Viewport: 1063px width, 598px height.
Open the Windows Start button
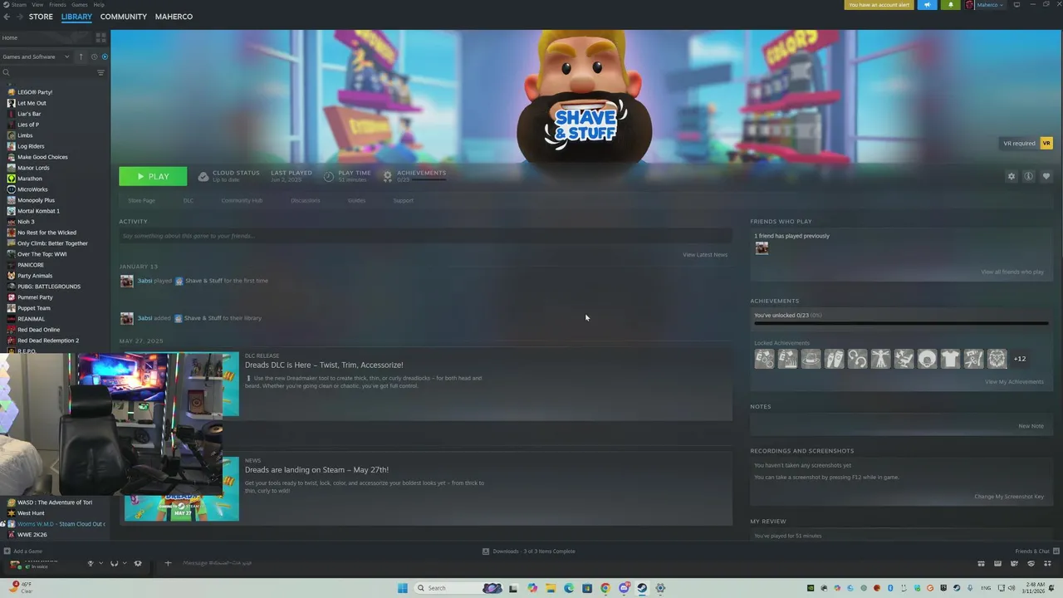point(403,588)
